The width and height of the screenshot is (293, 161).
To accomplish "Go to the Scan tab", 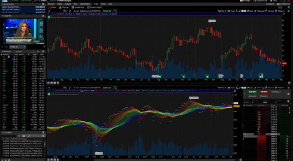I will pyautogui.click(x=75, y=4).
